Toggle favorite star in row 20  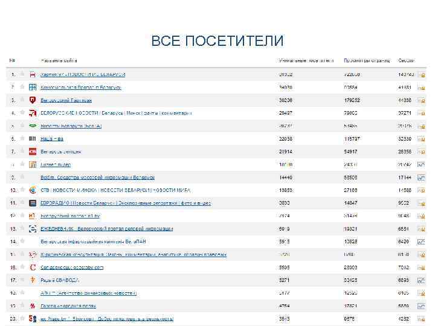point(22,318)
